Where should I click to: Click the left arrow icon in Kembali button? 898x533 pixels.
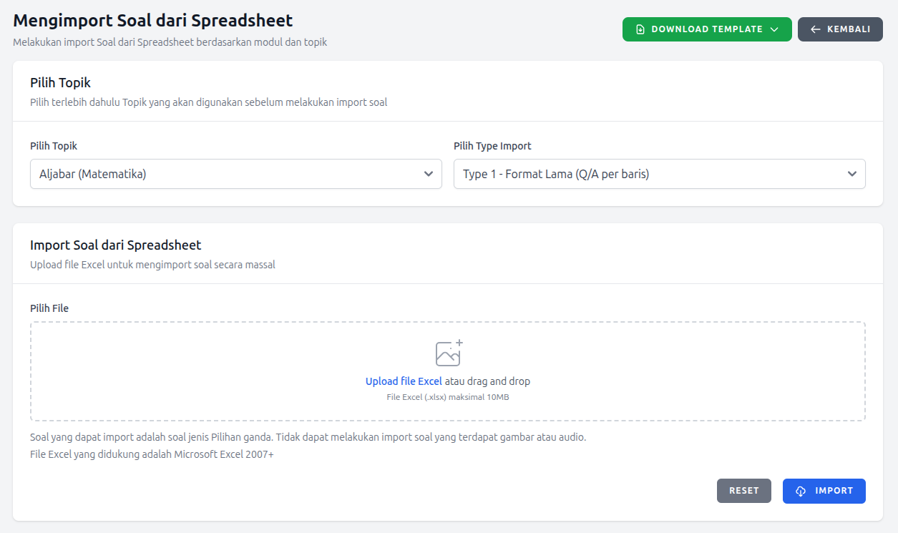pos(815,29)
